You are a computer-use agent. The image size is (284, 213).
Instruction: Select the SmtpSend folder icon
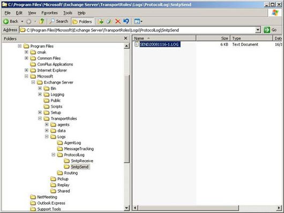pos(66,166)
